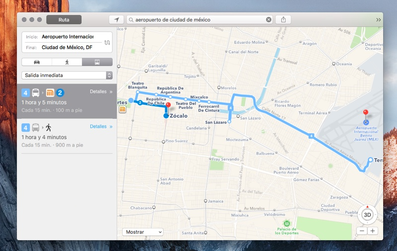Click the Teatro Blanquita stop label
The image size is (397, 251).
[137, 85]
